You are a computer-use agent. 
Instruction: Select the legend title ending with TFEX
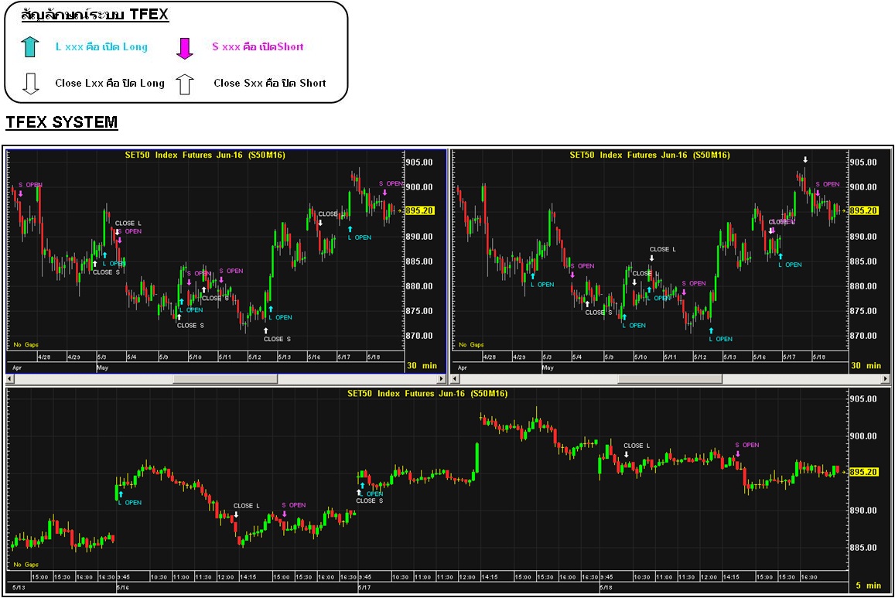[x=94, y=14]
